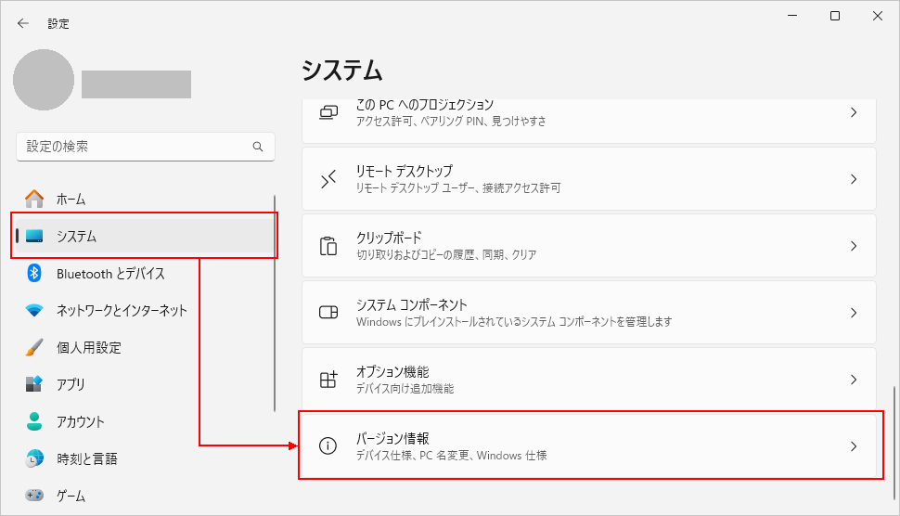Open Remote Desktop via its chevron

(x=854, y=180)
